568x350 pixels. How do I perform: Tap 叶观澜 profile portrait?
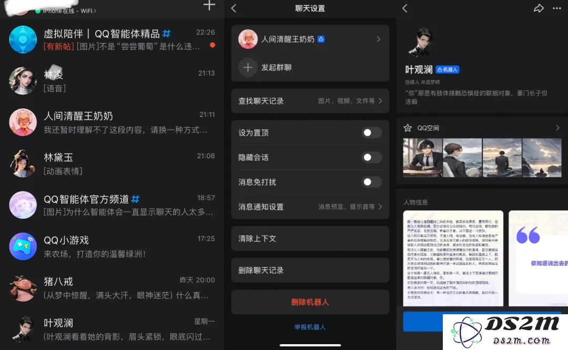[x=421, y=43]
